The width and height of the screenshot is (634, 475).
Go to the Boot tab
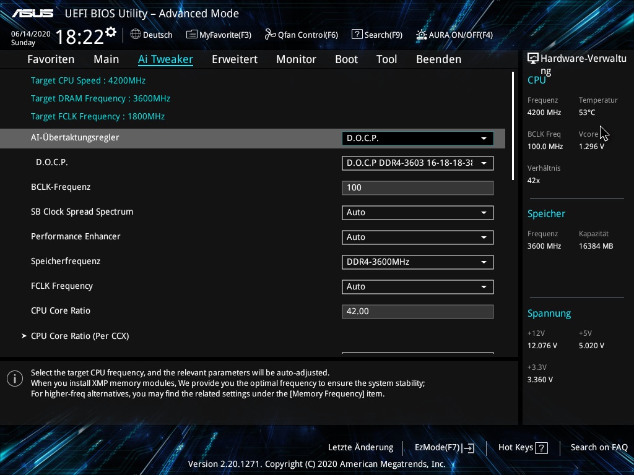pyautogui.click(x=347, y=59)
